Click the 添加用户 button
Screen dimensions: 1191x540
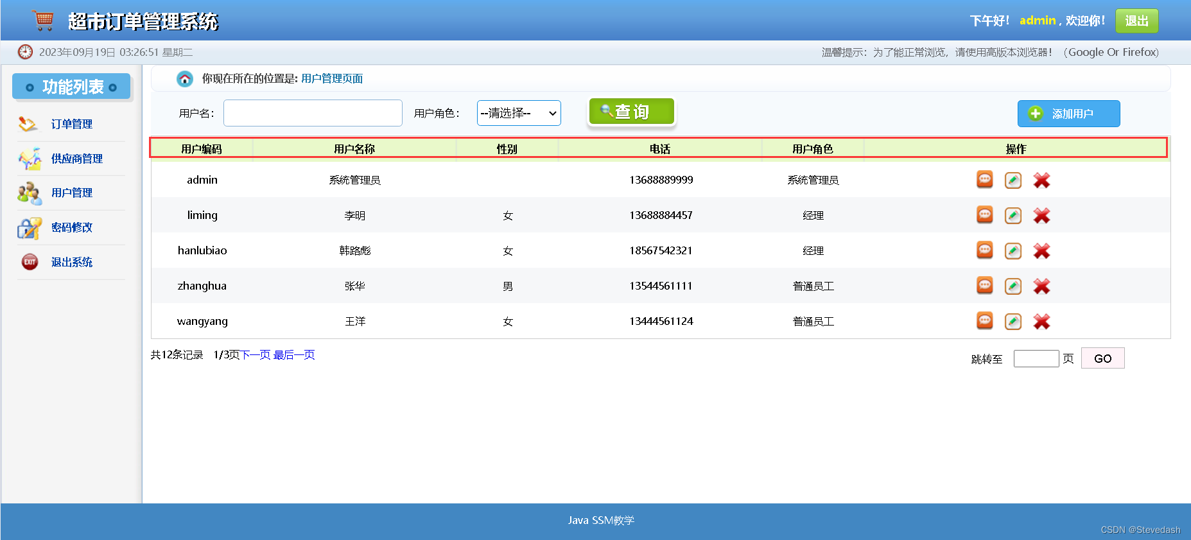1068,114
